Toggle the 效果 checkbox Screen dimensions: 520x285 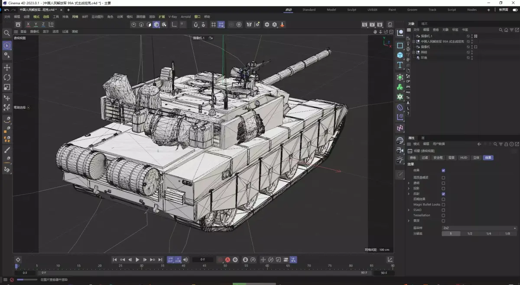(443, 170)
